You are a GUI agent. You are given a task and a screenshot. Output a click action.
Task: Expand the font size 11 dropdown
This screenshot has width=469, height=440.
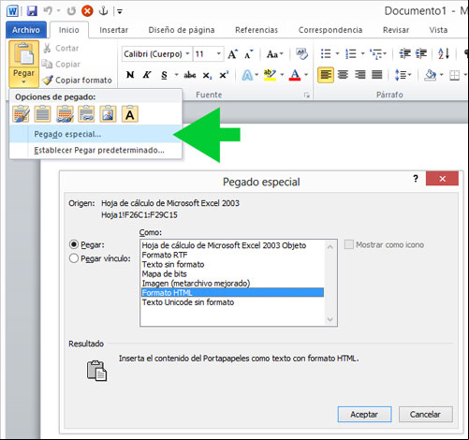click(x=218, y=54)
